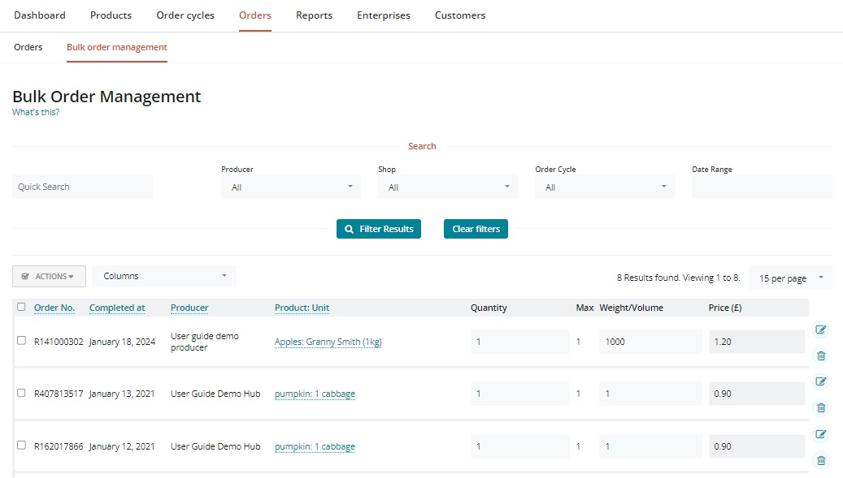Open the Order Cycle dropdown
The image size is (843, 478).
(x=605, y=187)
